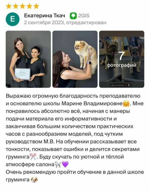This screenshot has width=150, height=191.
Task: Click the reviewer name Екатерина Ткач
Action: coord(45,16)
